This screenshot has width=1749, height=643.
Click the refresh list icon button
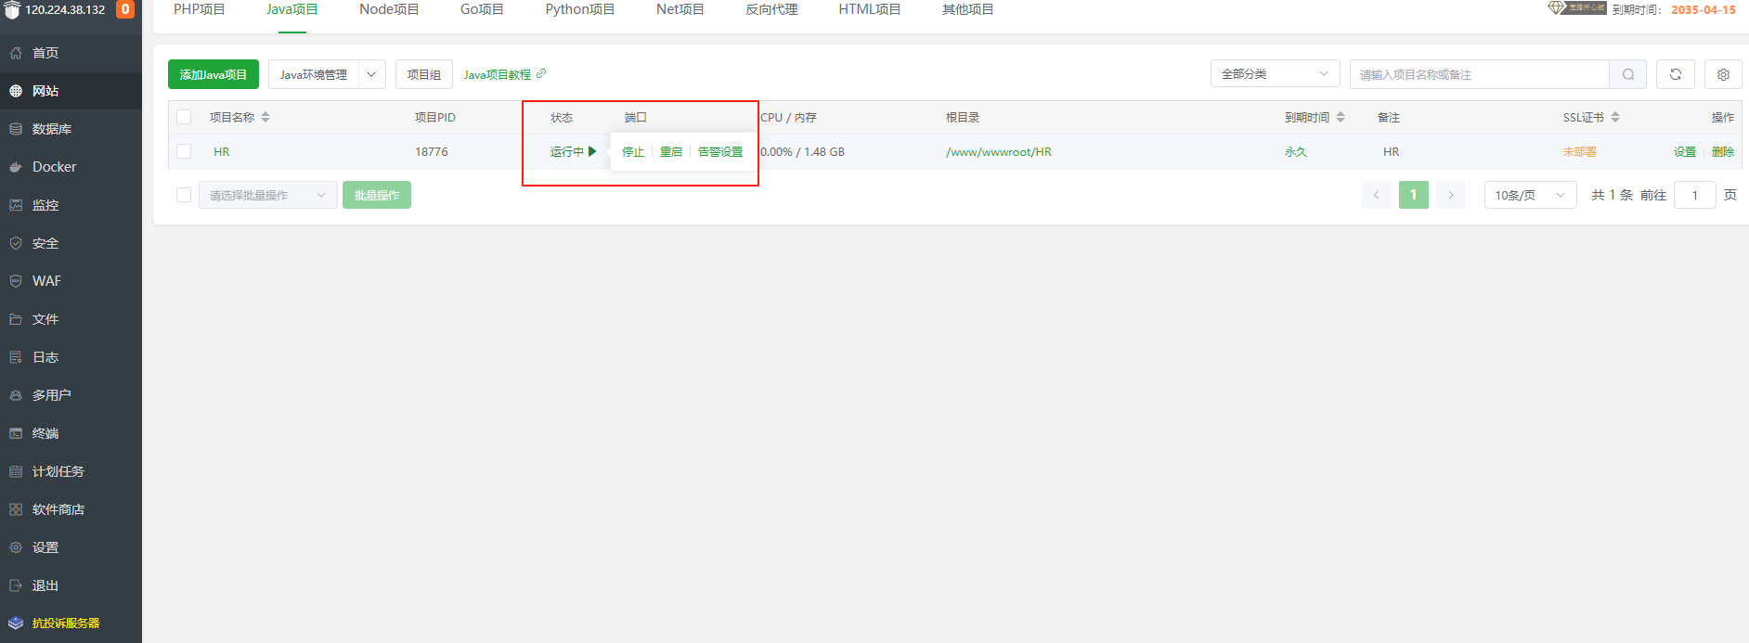coord(1675,74)
